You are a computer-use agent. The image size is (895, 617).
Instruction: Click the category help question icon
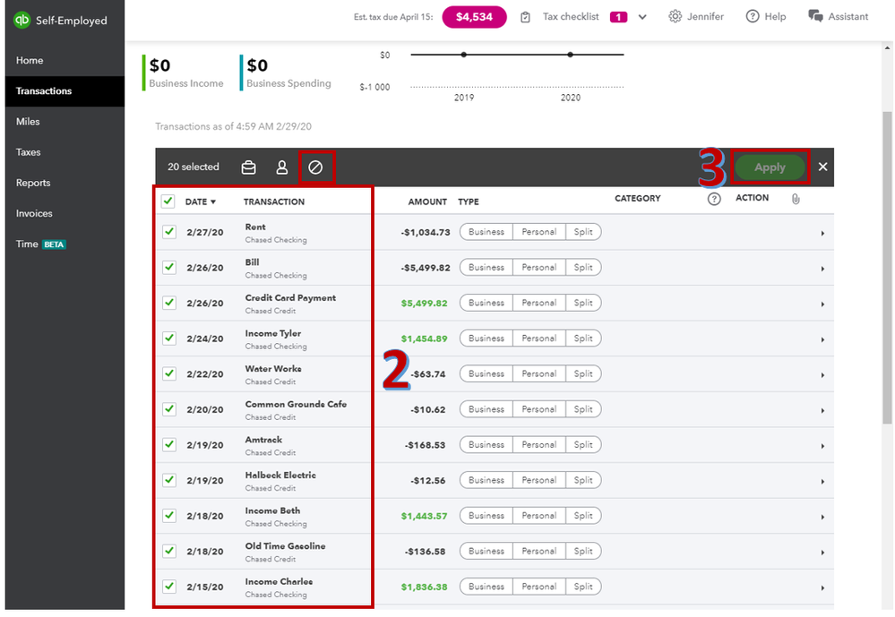click(x=714, y=199)
